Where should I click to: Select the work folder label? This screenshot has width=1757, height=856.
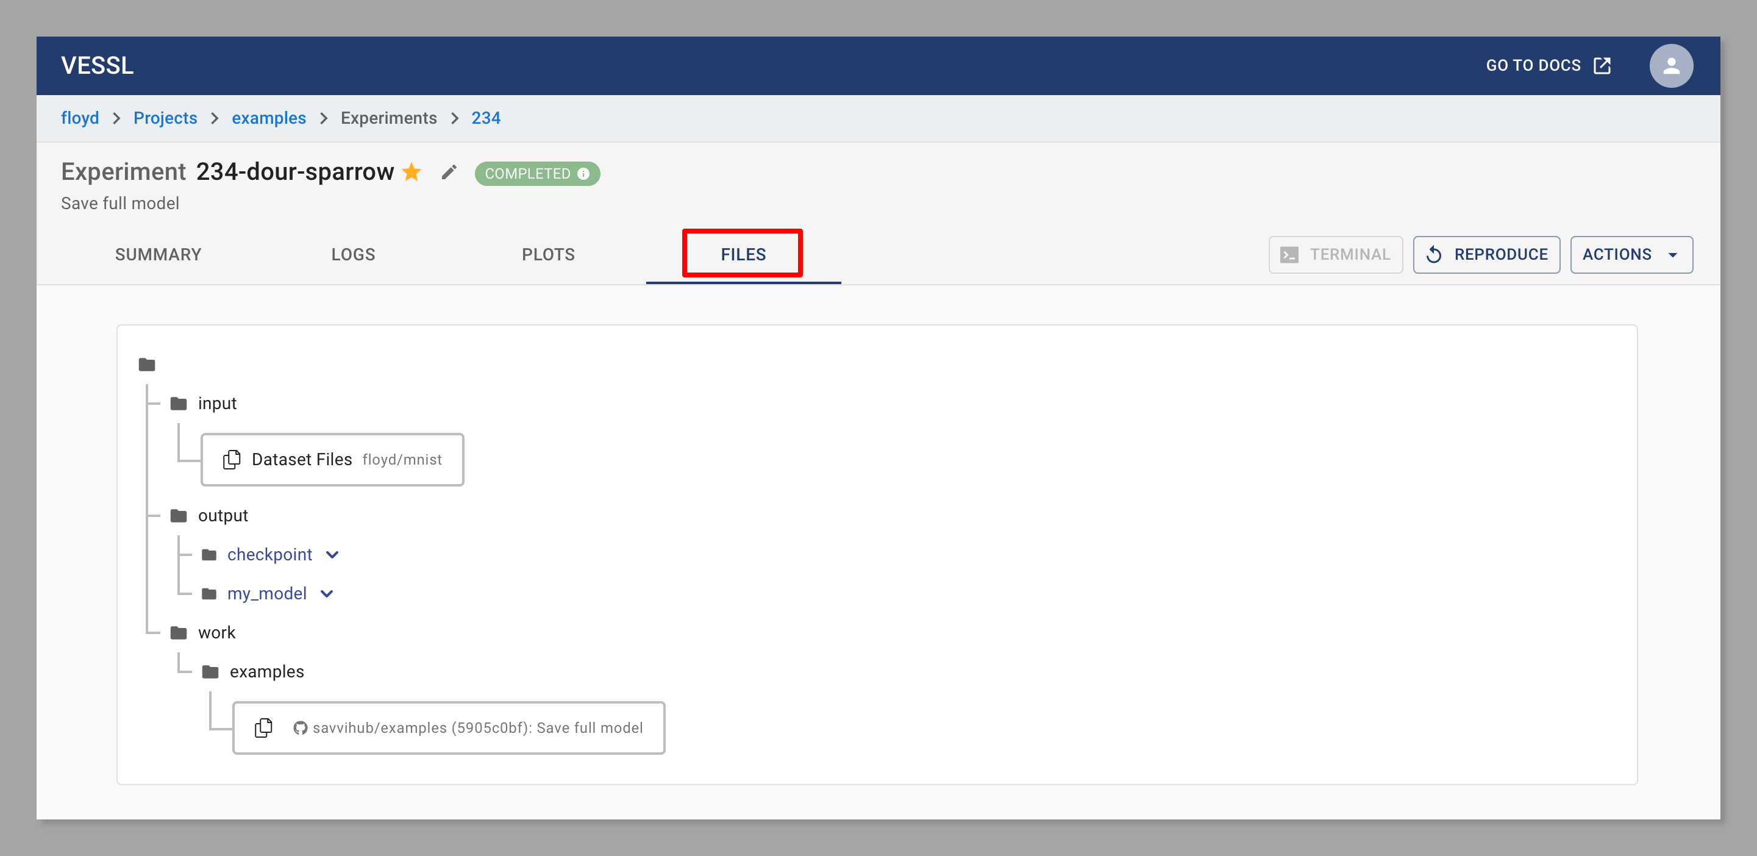click(216, 632)
